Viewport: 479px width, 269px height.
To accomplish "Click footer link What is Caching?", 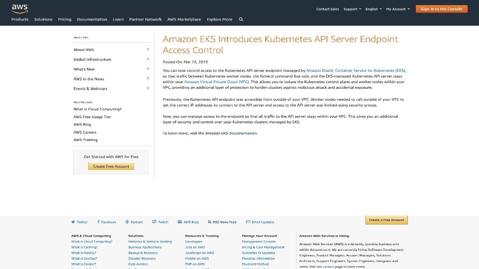I will [x=84, y=248].
